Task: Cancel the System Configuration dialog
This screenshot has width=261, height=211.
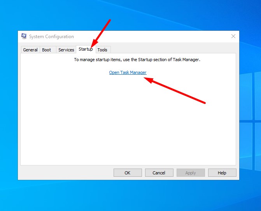Action: point(159,172)
